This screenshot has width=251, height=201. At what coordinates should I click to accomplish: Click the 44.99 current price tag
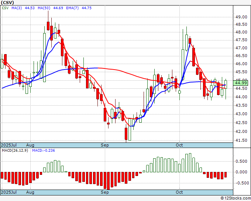click(x=241, y=83)
